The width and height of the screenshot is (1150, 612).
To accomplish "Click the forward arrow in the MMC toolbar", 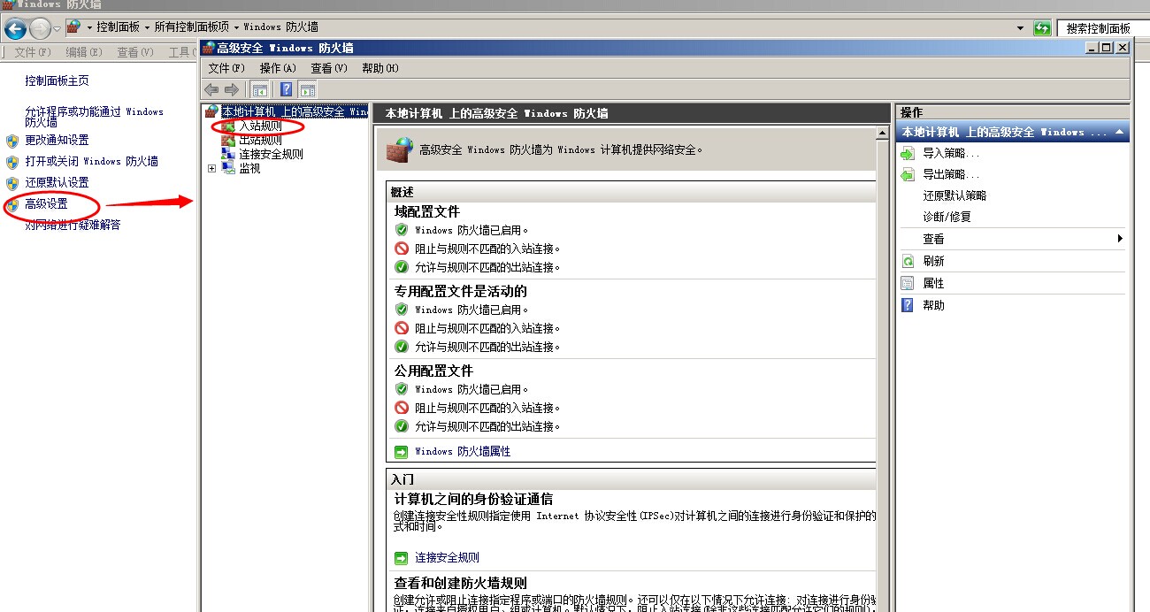I will click(231, 89).
